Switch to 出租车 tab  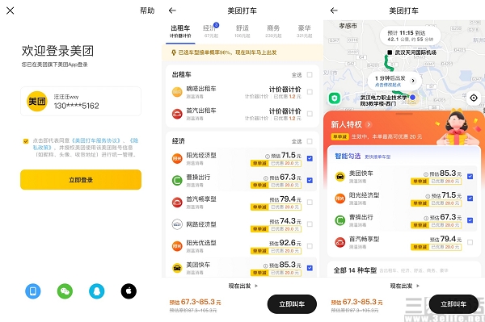click(x=180, y=31)
